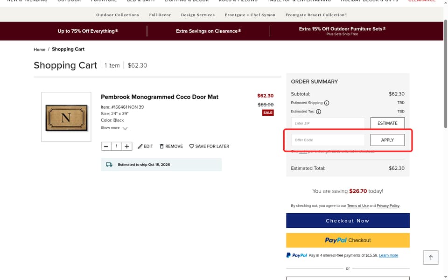The image size is (448, 280).
Task: Open the Outdoor Collections menu item
Action: pos(118,15)
